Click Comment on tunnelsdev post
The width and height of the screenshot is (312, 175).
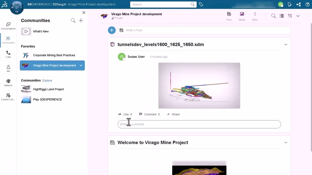[149, 114]
